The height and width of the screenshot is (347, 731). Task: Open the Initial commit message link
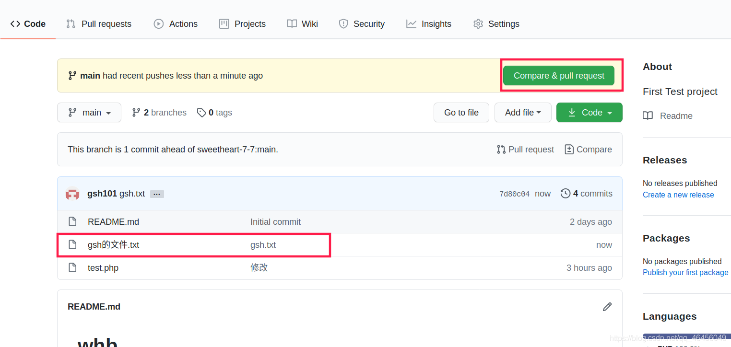tap(275, 222)
